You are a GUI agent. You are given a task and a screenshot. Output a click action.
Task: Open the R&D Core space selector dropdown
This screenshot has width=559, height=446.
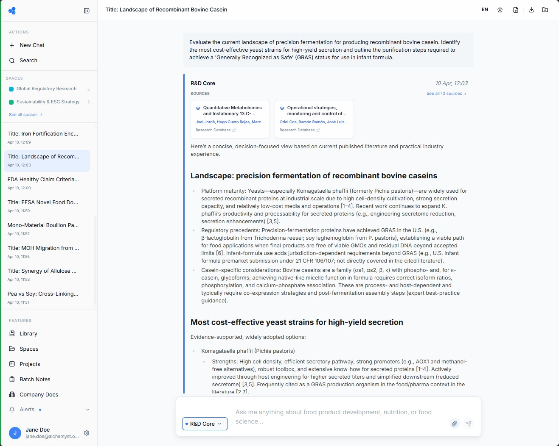(205, 424)
